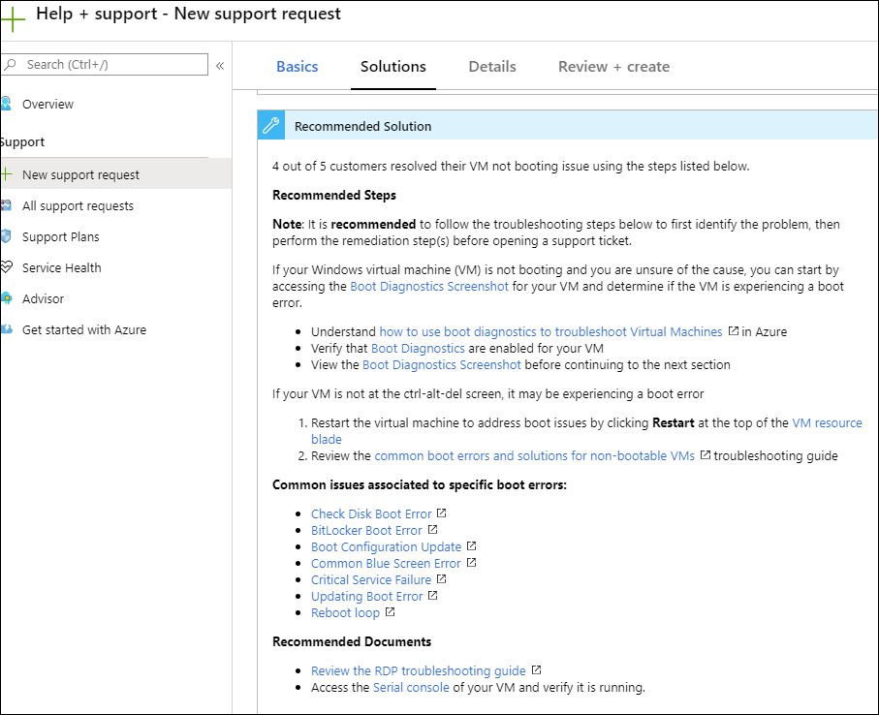
Task: Open the RDP troubleshooting guide
Action: (418, 670)
